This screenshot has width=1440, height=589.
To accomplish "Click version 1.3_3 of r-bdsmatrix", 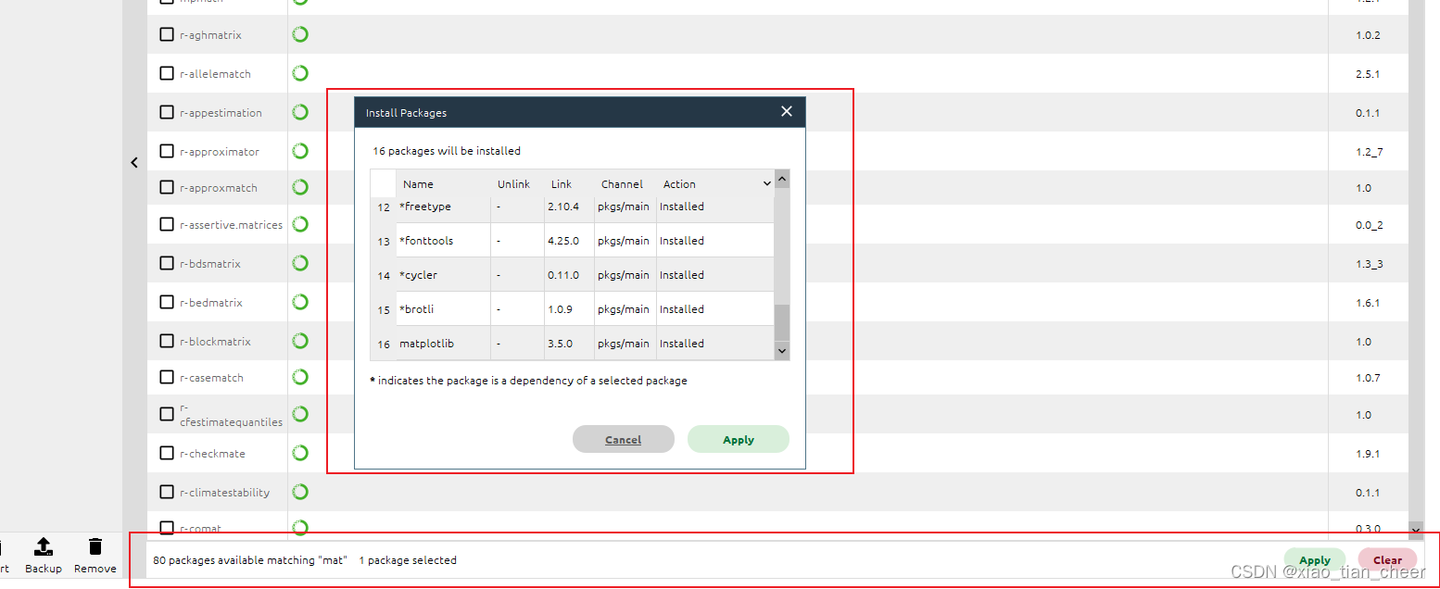I will pyautogui.click(x=1369, y=264).
